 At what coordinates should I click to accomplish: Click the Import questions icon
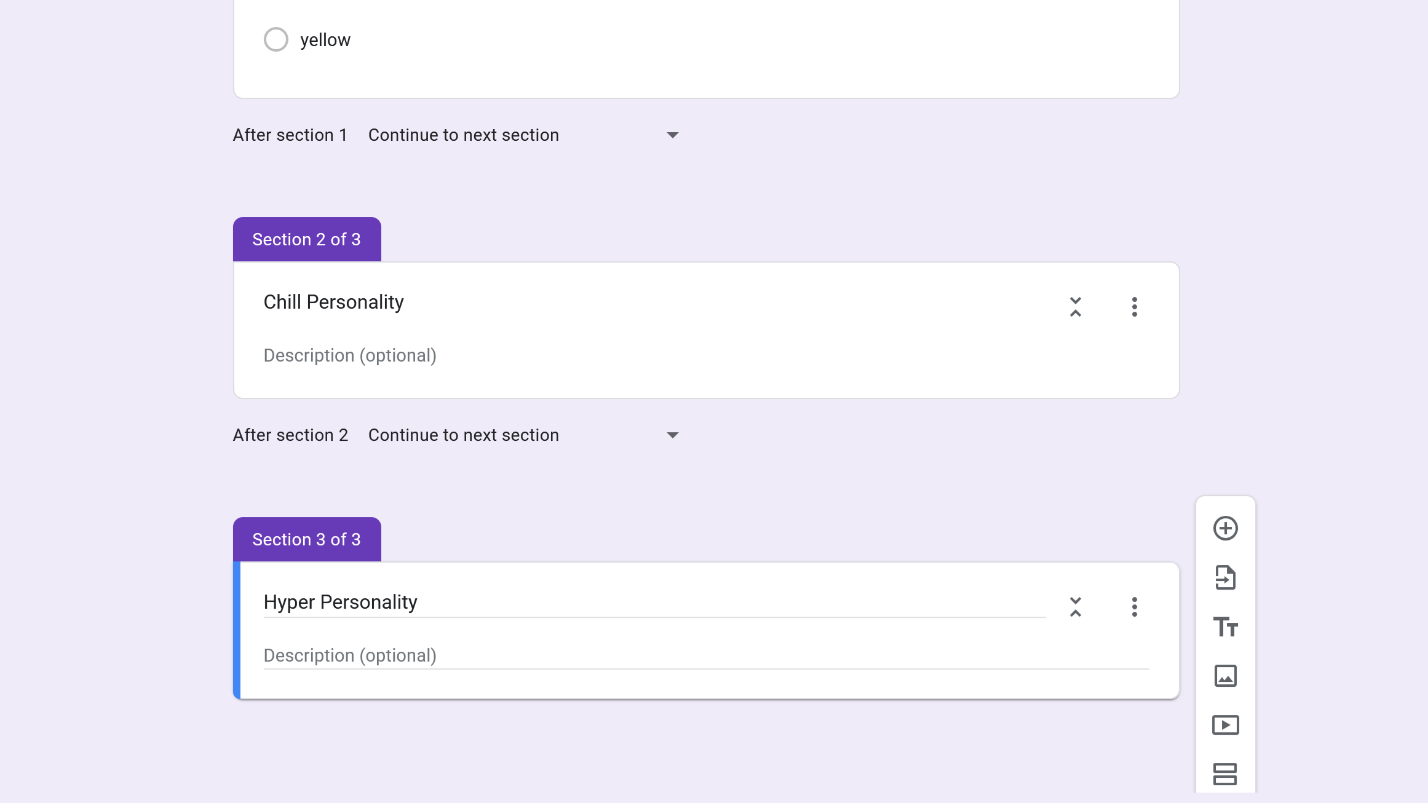(1225, 577)
